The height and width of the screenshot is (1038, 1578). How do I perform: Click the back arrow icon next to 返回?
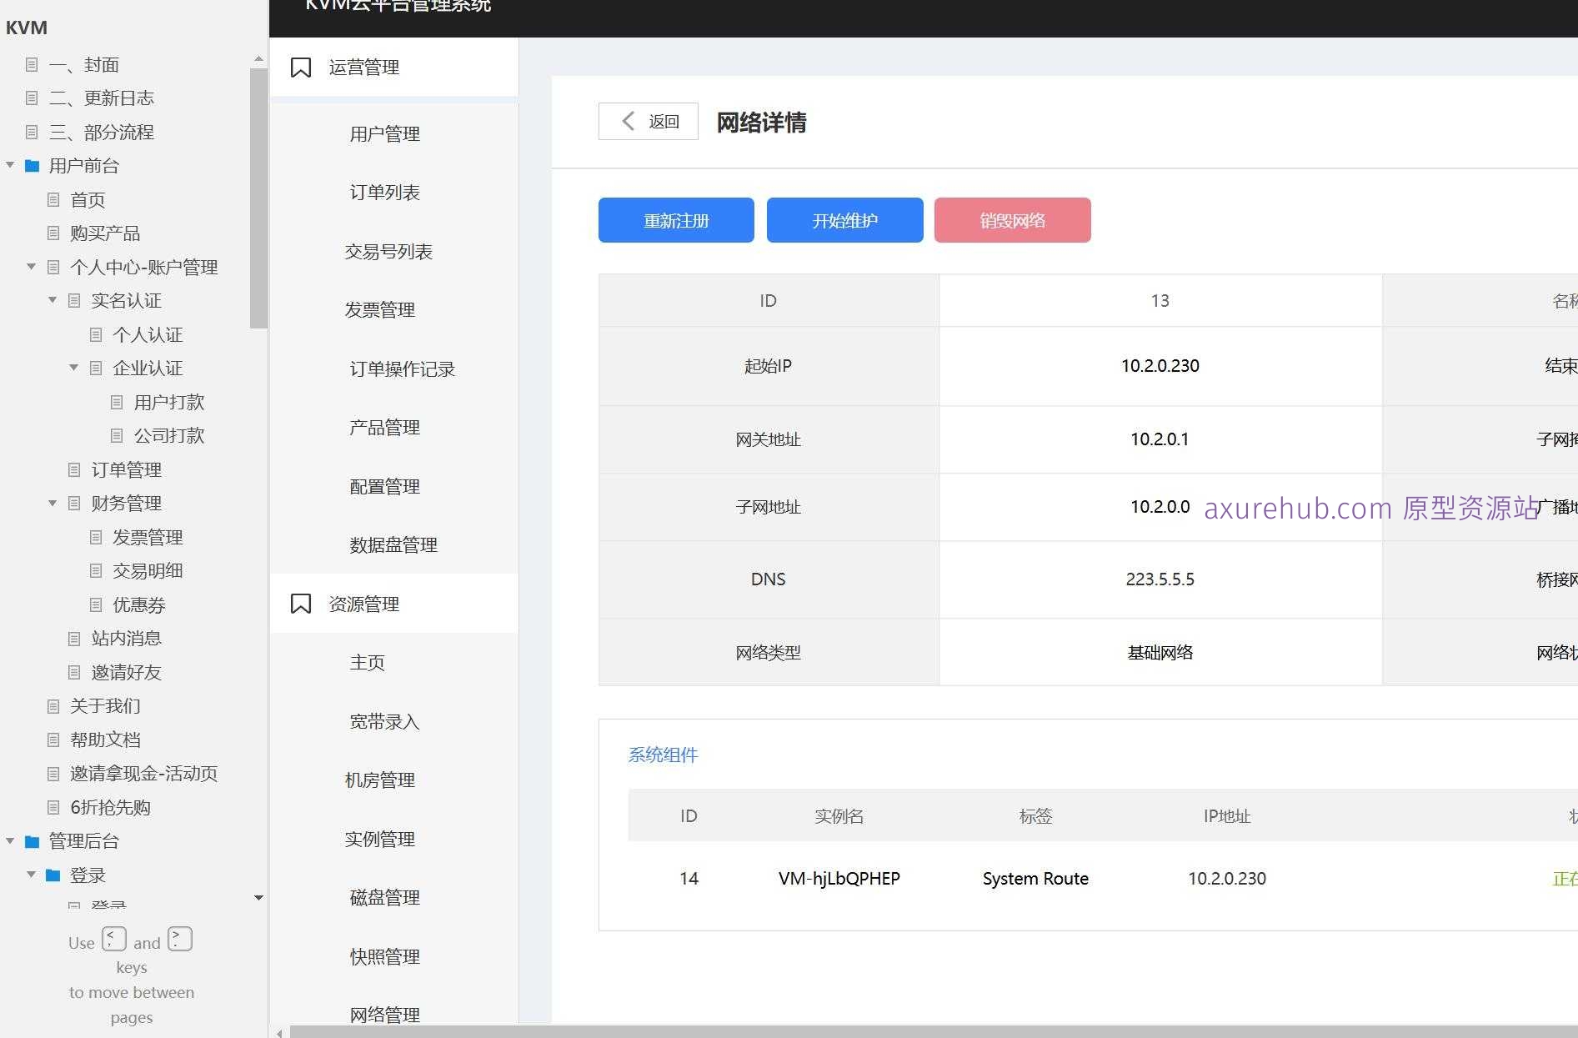[x=629, y=121]
